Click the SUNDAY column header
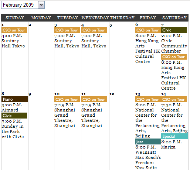190x170 pixels. click(x=15, y=18)
